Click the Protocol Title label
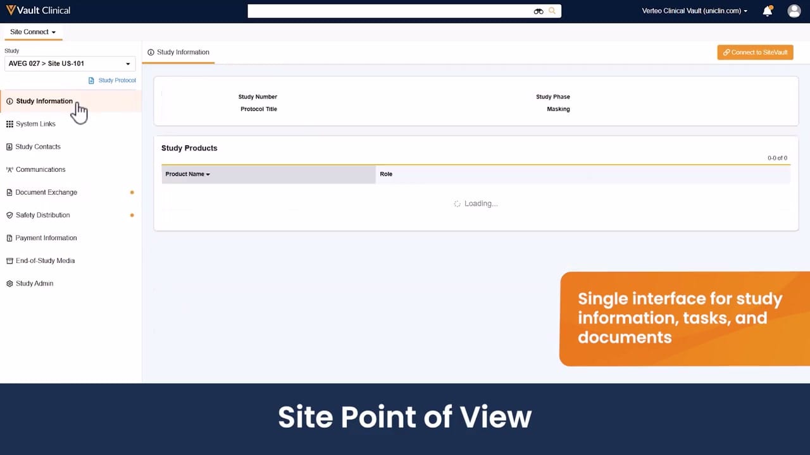The height and width of the screenshot is (455, 810). click(259, 109)
